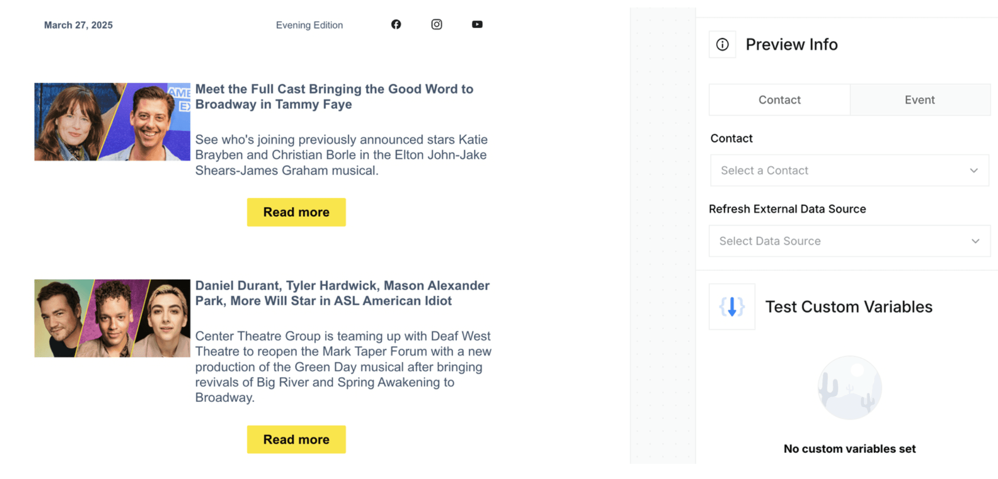The image size is (998, 479).
Task: Click the Center Theatre Group description text
Action: pos(344,367)
